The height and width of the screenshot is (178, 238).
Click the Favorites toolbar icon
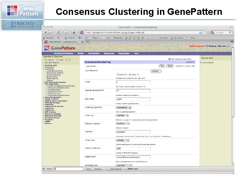158,38
